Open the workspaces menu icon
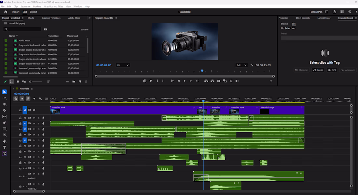This screenshot has width=358, height=195. point(327,12)
